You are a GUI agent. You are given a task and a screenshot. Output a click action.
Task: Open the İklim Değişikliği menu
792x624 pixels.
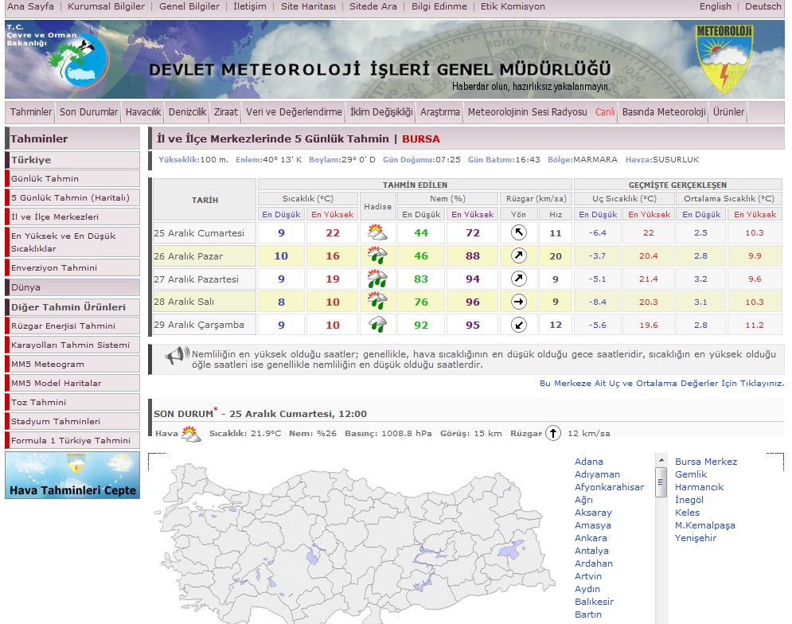(x=381, y=111)
